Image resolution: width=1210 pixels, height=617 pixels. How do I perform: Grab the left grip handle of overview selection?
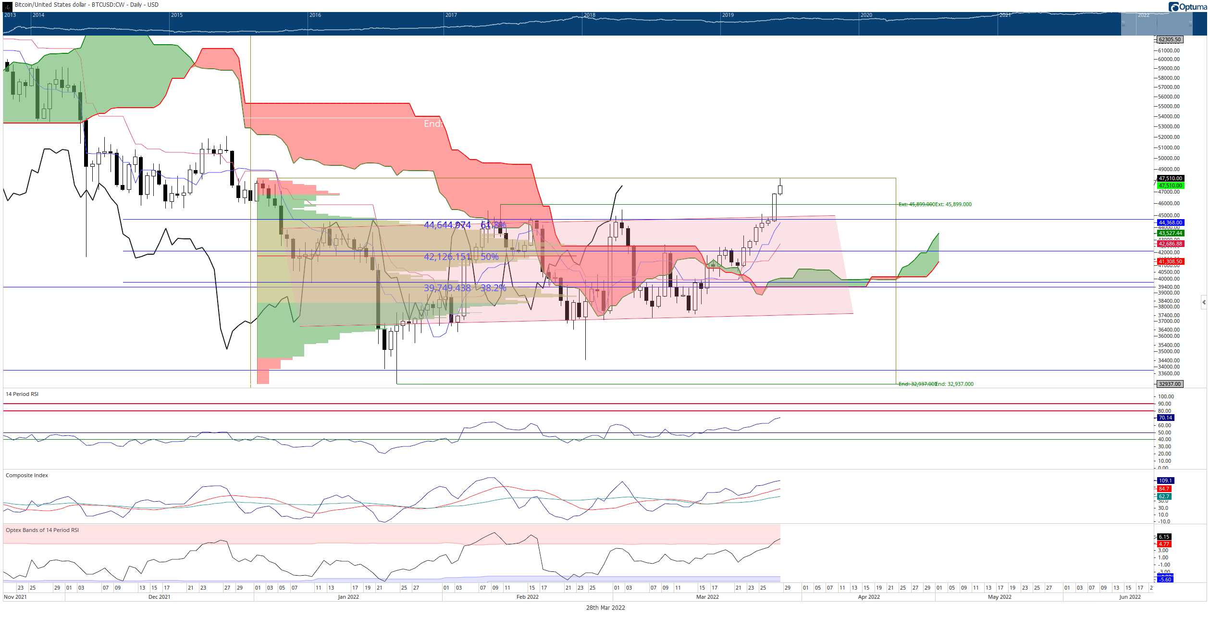(1124, 24)
